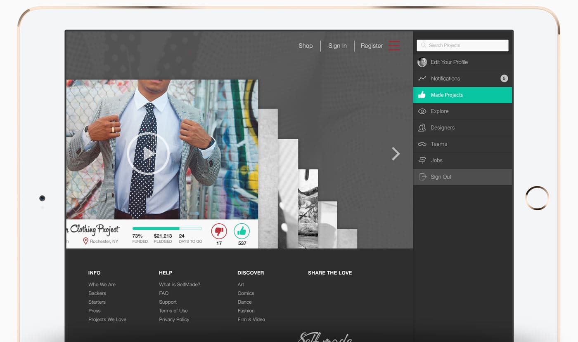
Task: Click the funding progress bar
Action: coord(167,228)
